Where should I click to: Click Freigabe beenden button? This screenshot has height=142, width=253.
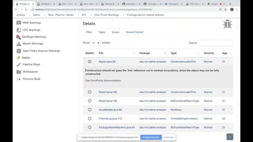pos(151,137)
